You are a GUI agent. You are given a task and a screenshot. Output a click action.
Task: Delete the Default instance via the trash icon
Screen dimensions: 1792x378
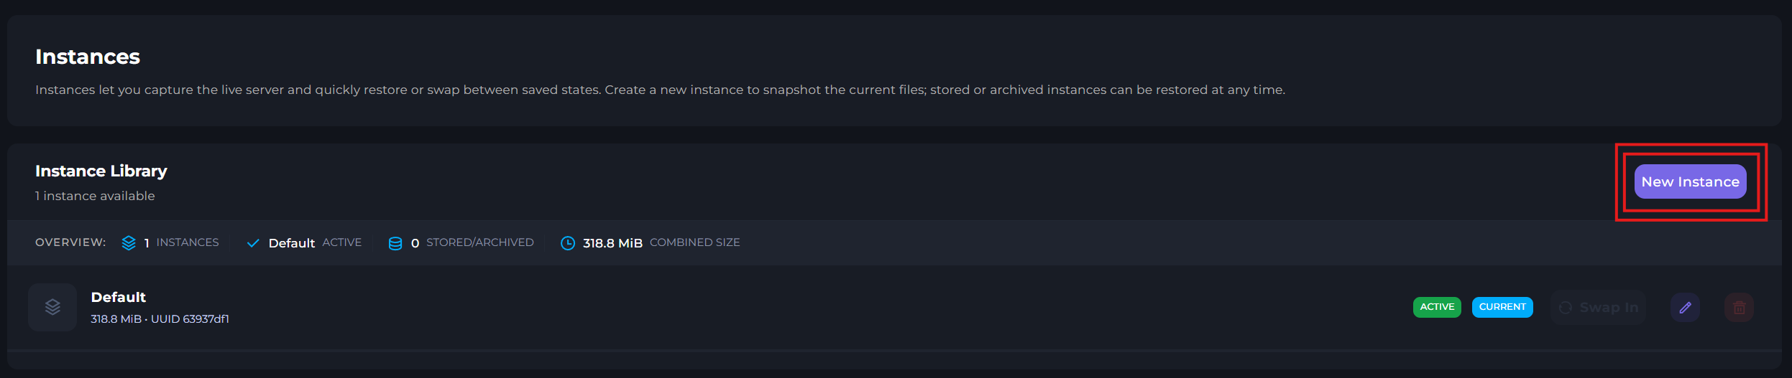[1739, 308]
